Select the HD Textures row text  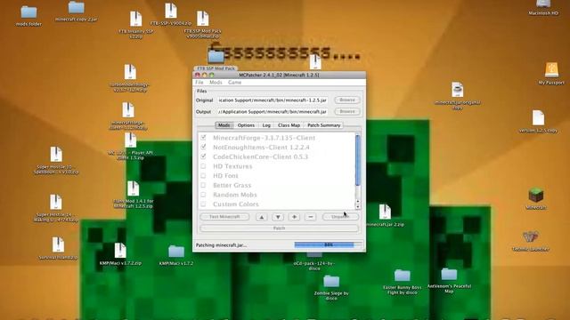click(232, 166)
